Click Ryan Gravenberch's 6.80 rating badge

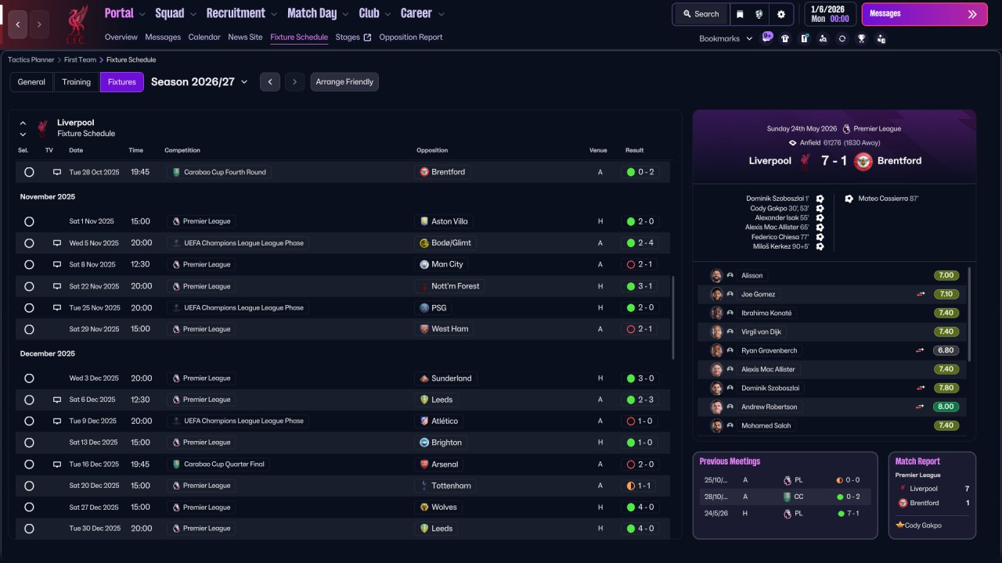946,351
